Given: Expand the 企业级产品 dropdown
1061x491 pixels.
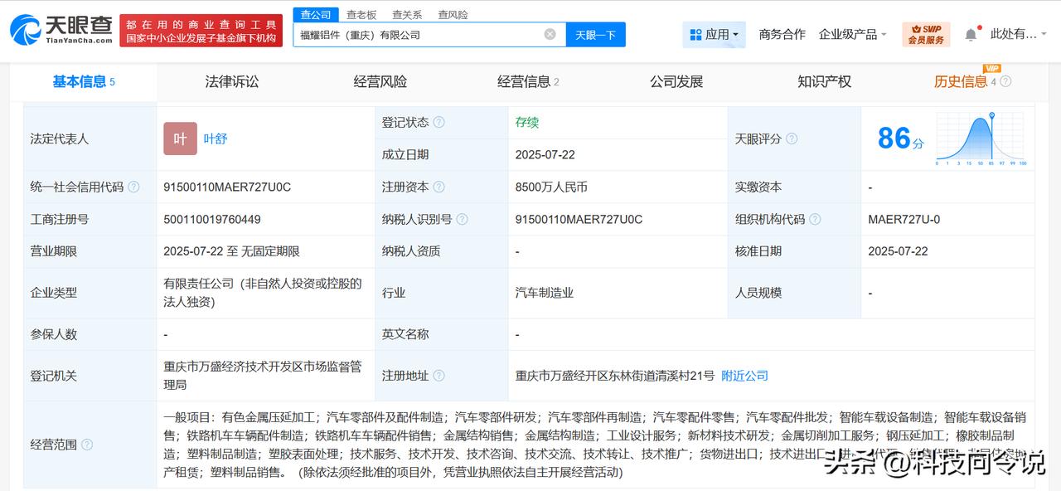Looking at the screenshot, I should [x=853, y=34].
